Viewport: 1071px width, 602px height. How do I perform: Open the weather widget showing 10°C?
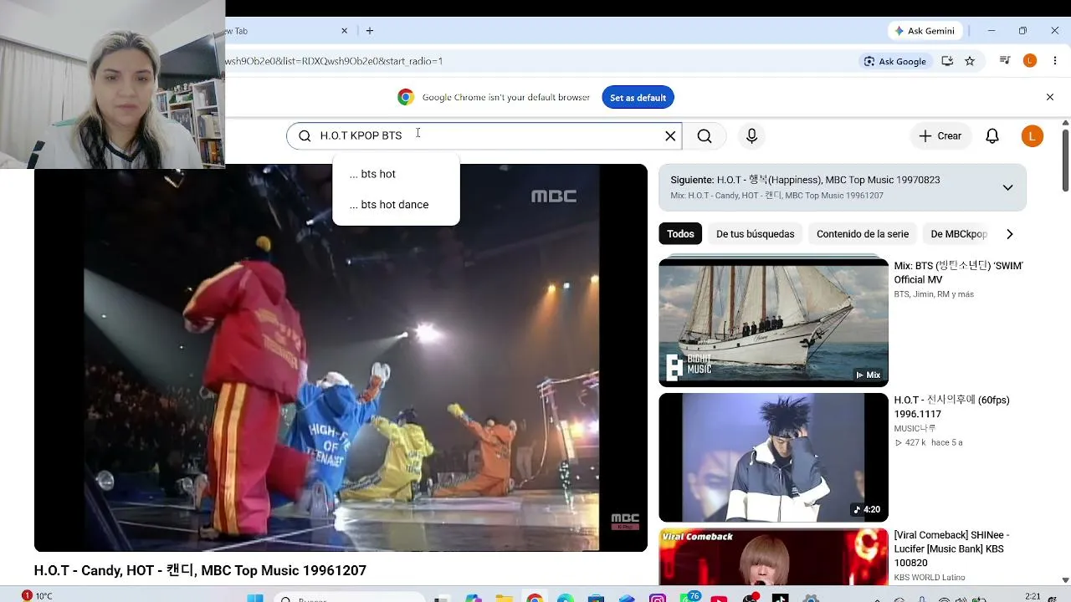coord(37,596)
